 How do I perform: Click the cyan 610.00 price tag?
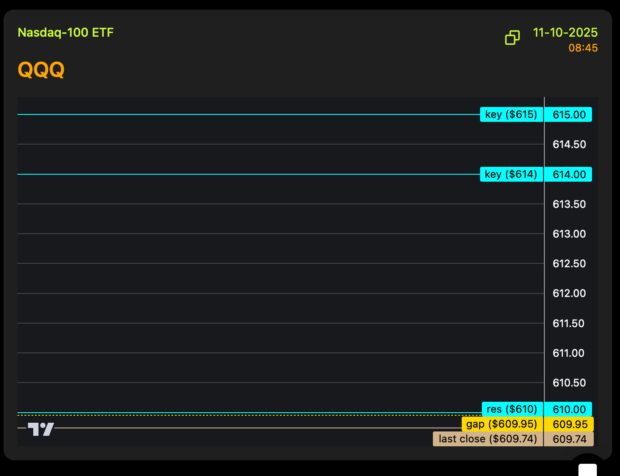tap(568, 410)
